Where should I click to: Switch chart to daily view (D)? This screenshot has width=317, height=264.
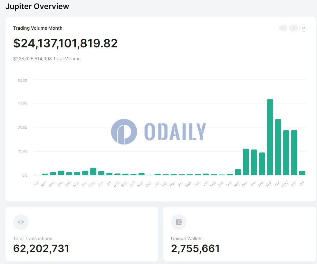click(283, 28)
